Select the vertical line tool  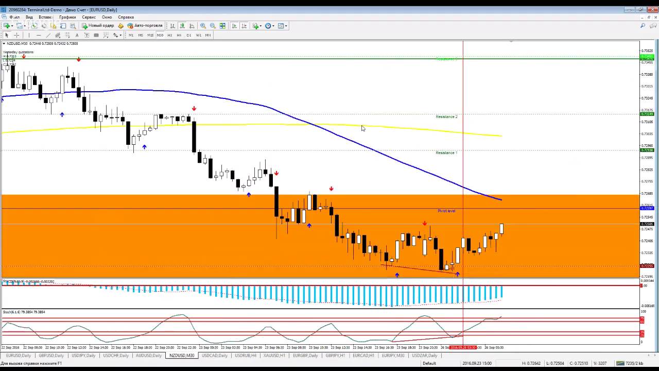click(29, 35)
